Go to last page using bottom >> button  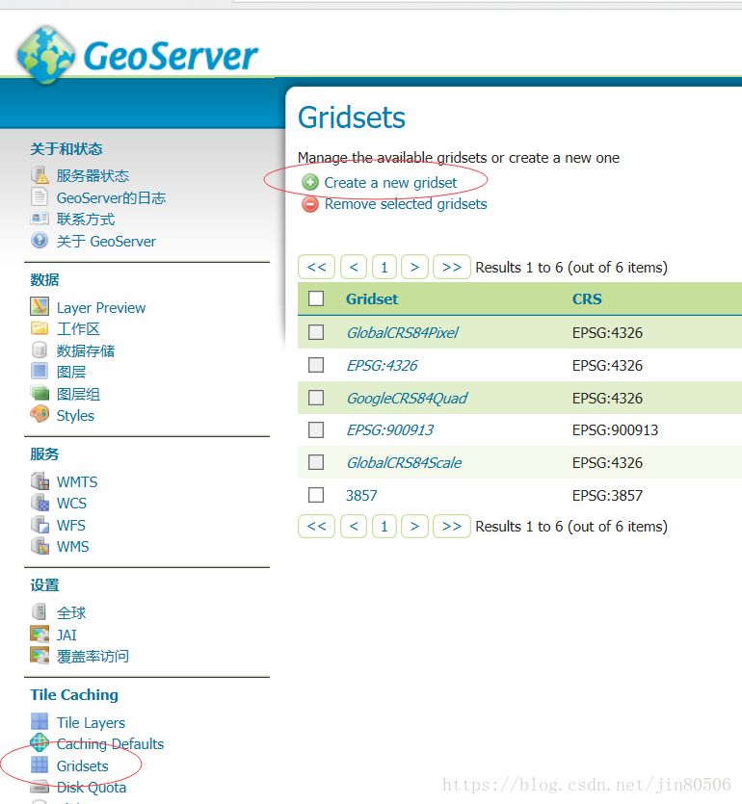452,526
